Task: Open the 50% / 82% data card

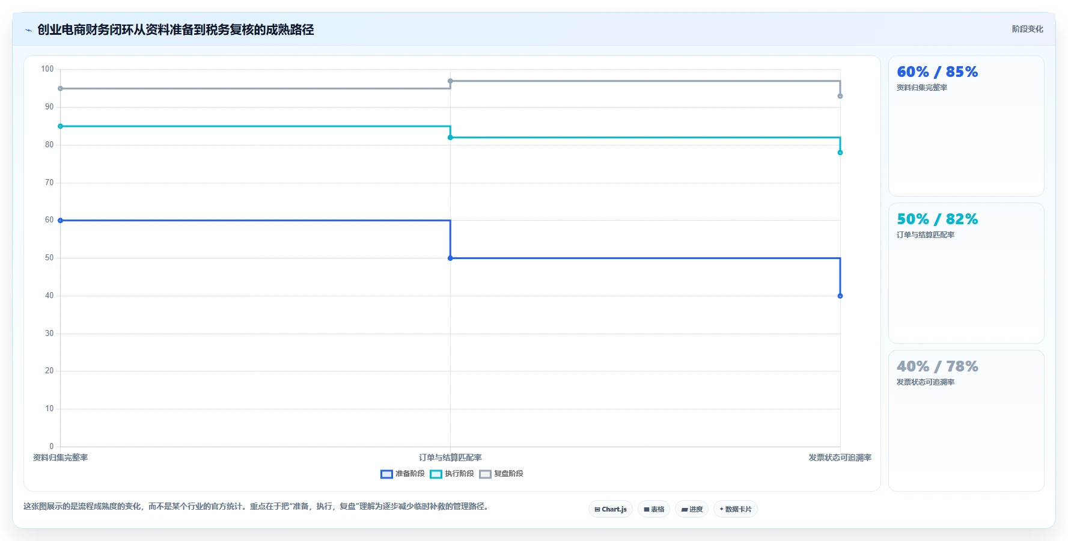Action: point(966,273)
